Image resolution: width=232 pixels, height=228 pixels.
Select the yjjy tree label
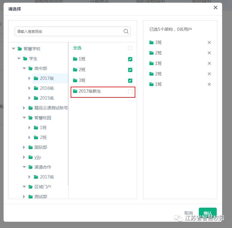coord(38,157)
